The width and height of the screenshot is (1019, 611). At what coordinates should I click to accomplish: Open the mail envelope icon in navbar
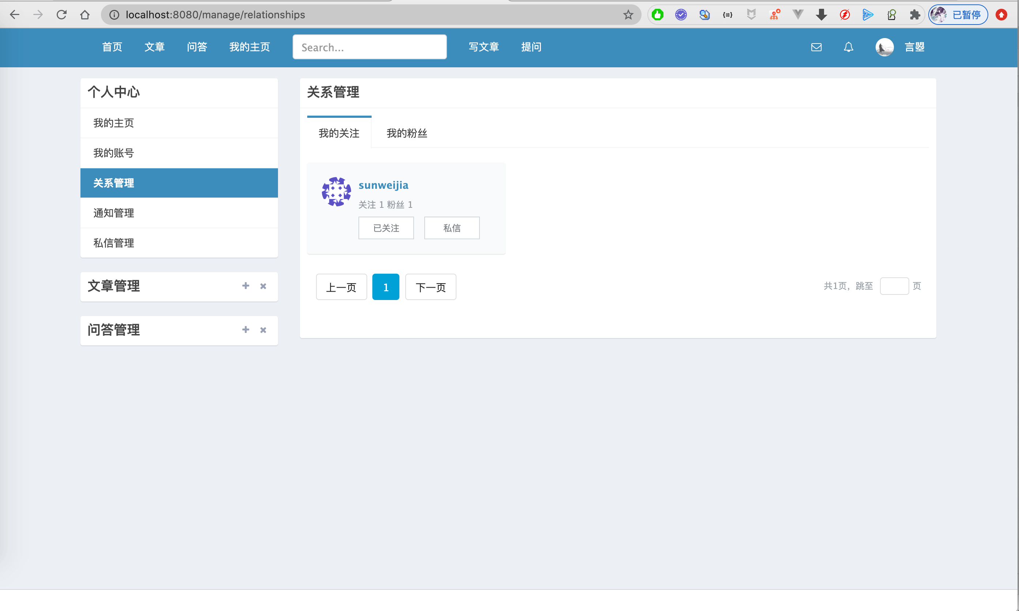(x=816, y=47)
